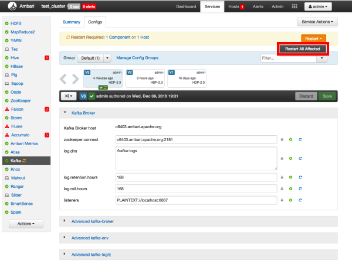Viewport: 352px width, 264px height.
Task: Click green override icon for log.retention.hours
Action: 291,177
